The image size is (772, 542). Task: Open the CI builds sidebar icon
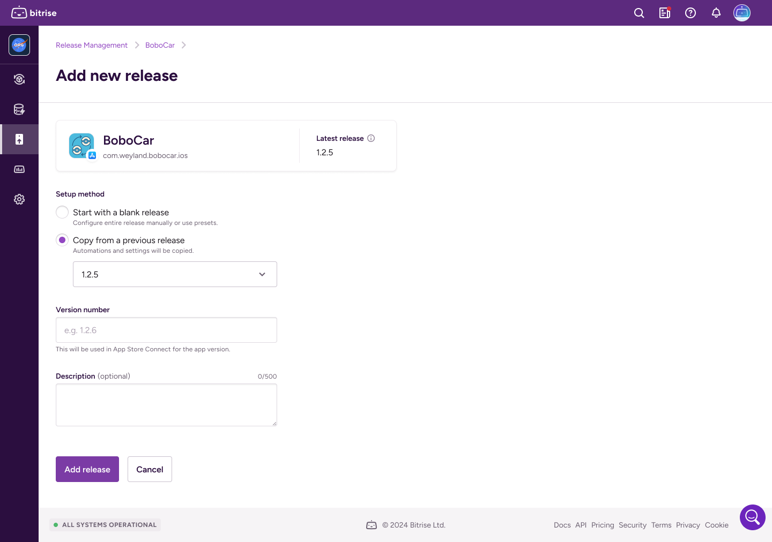[x=19, y=79]
